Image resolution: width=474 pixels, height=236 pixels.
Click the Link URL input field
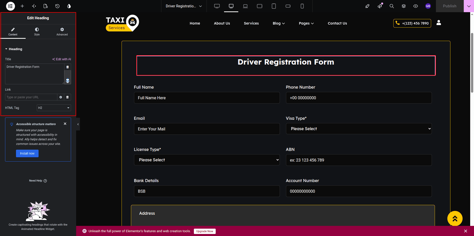(31, 97)
